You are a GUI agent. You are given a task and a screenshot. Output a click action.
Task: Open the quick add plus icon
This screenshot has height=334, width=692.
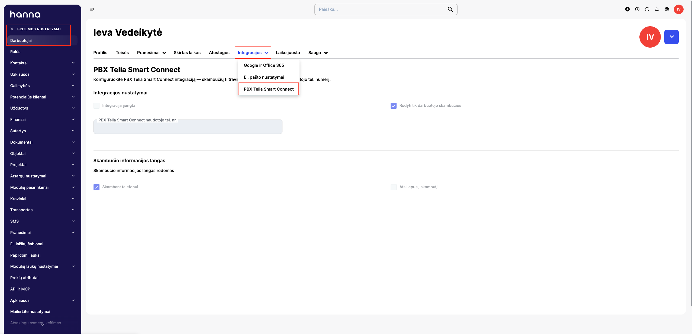click(627, 9)
